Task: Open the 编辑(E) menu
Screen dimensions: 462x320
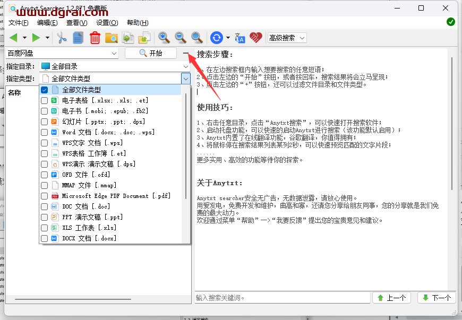Action: tap(47, 23)
